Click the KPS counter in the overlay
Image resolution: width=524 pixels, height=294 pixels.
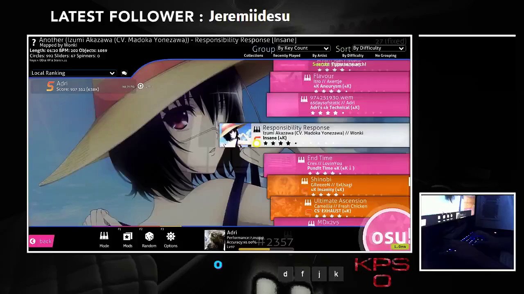click(382, 272)
